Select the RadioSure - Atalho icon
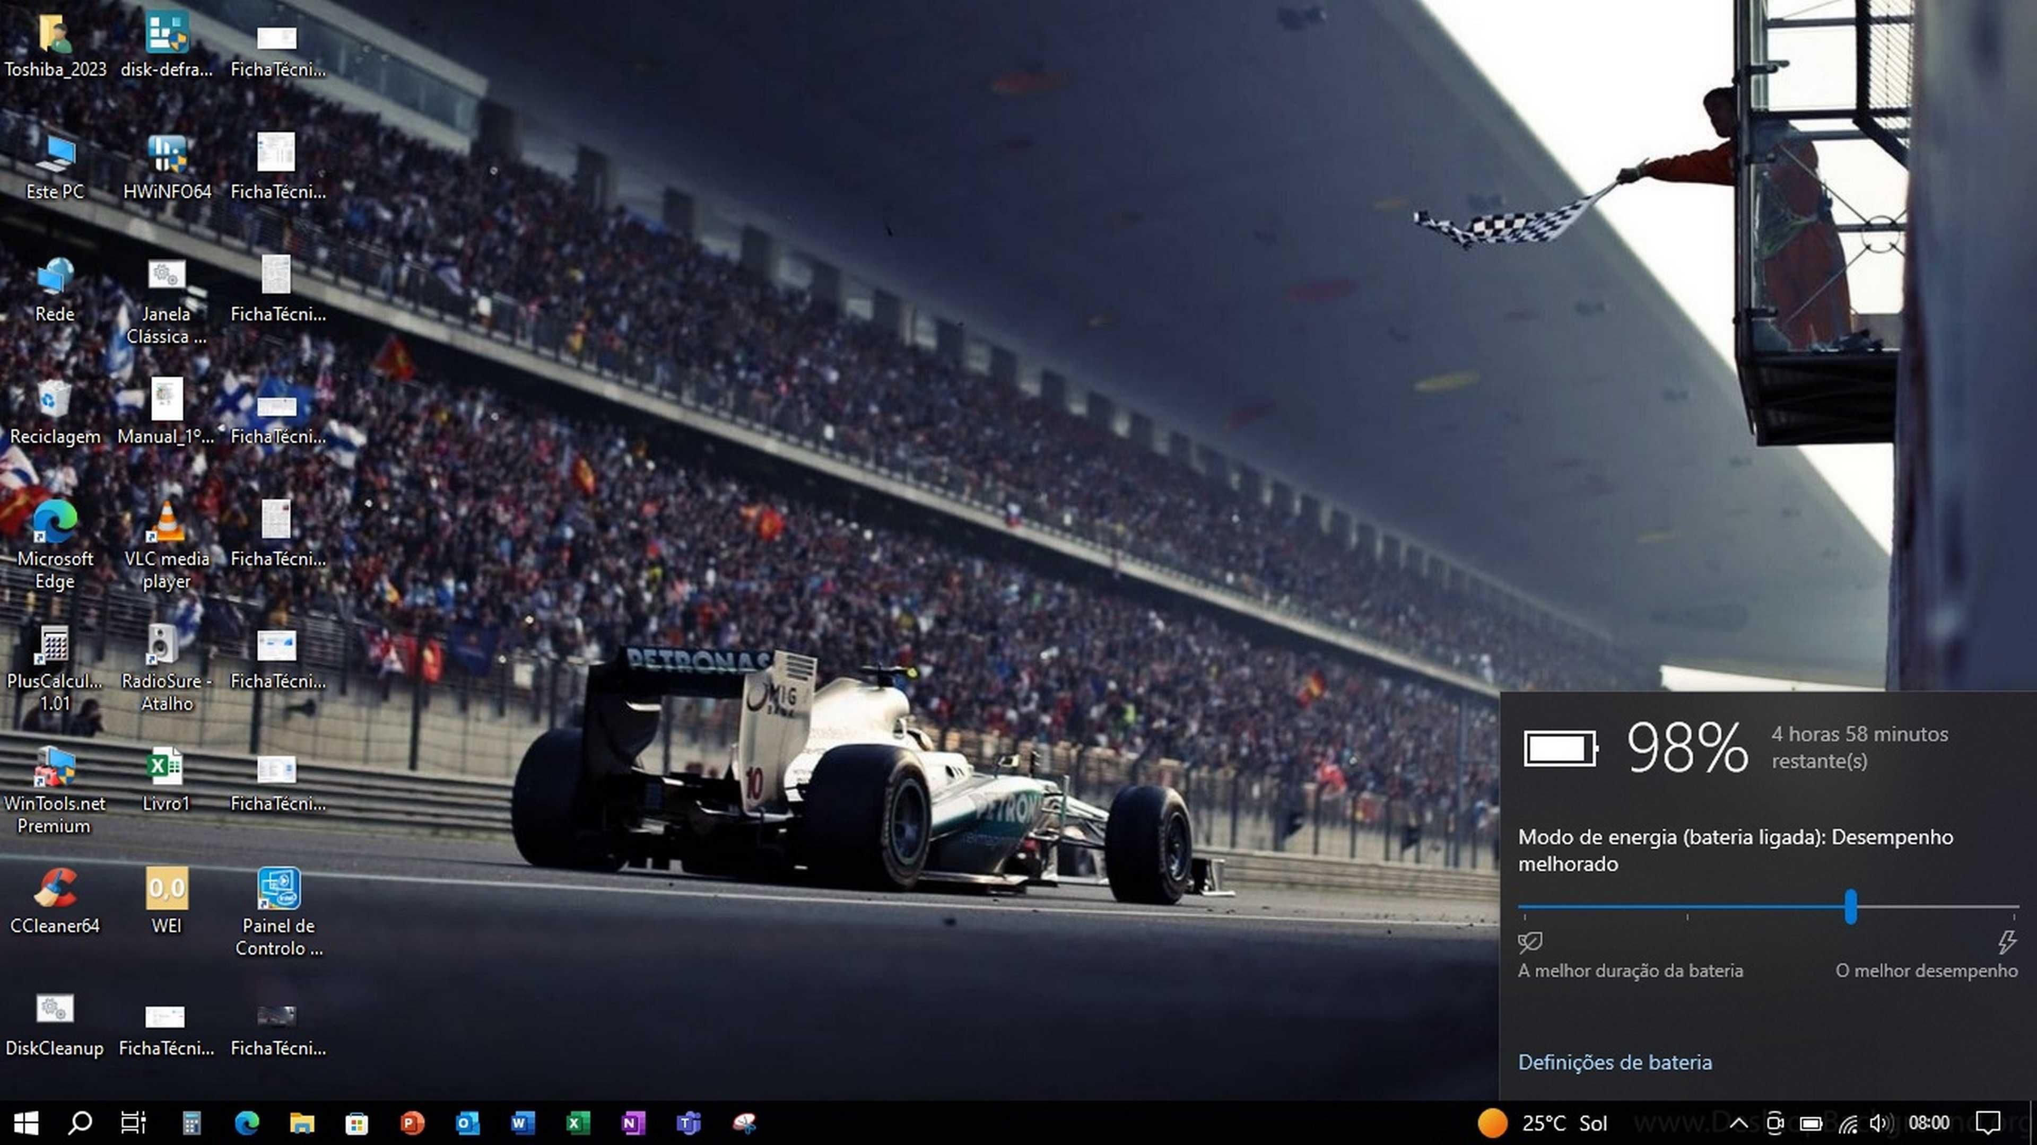The image size is (2037, 1145). (x=166, y=668)
